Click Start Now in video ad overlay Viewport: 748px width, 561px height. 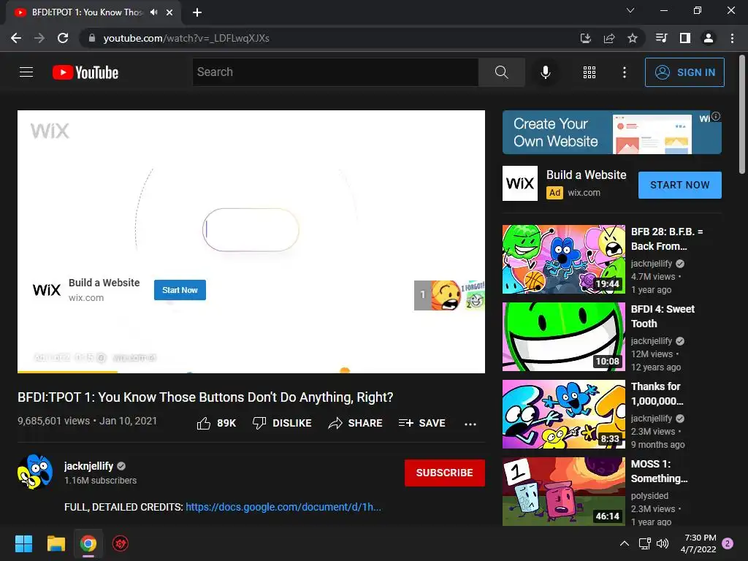pyautogui.click(x=180, y=290)
